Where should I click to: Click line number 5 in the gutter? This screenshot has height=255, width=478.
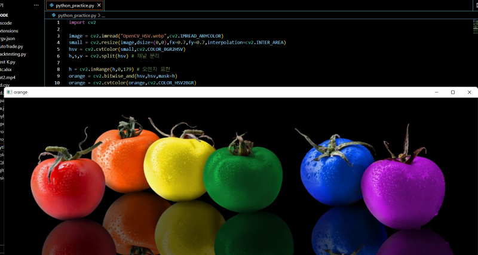tap(58, 50)
